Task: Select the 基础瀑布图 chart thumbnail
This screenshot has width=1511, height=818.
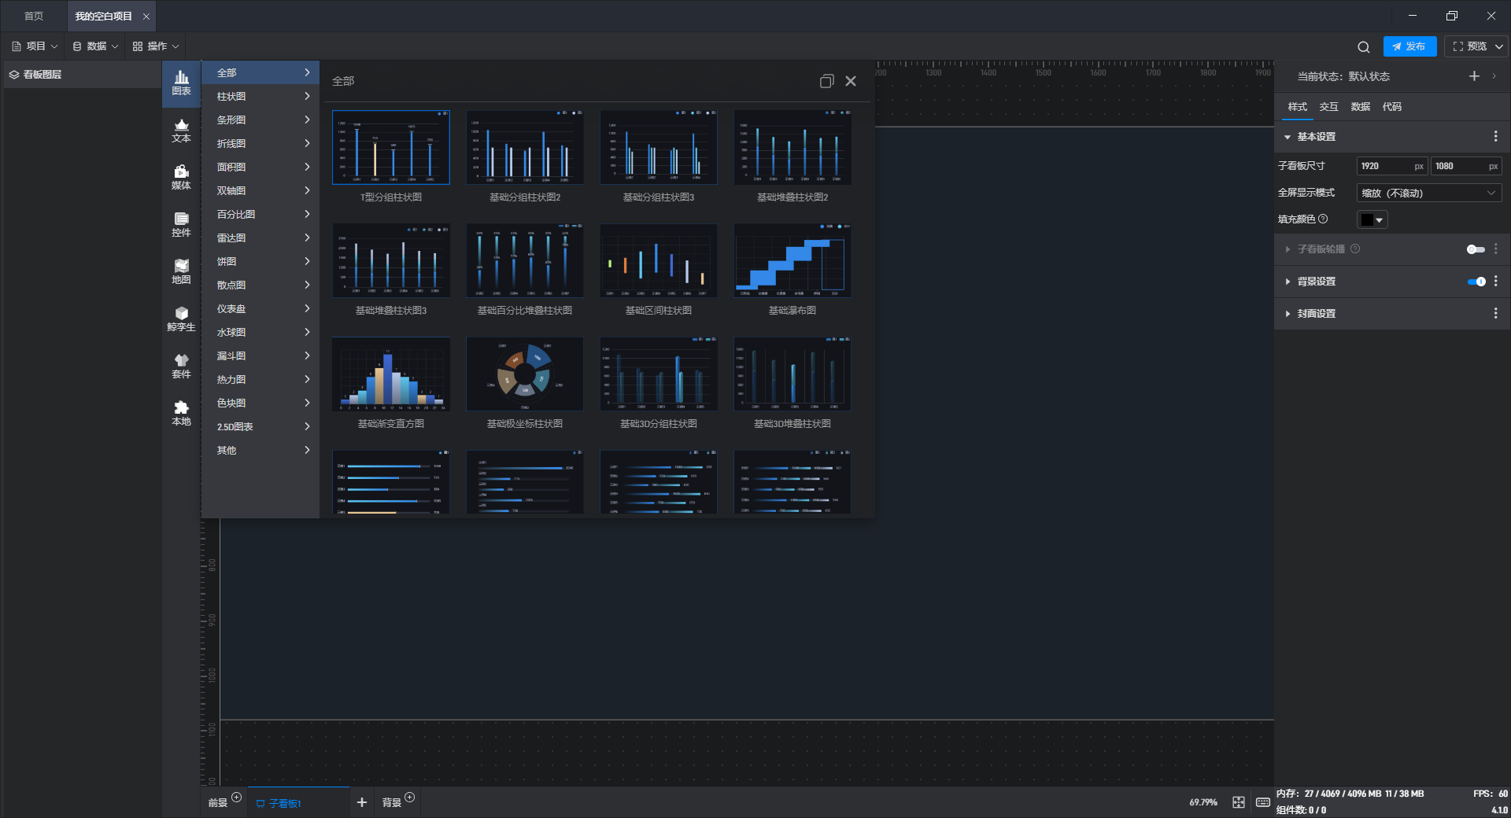Action: click(x=792, y=261)
